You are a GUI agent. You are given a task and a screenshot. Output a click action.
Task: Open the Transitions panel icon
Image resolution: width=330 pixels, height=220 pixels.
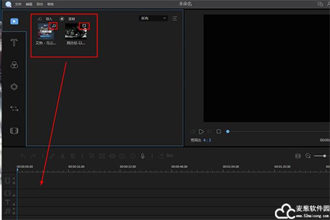click(14, 108)
